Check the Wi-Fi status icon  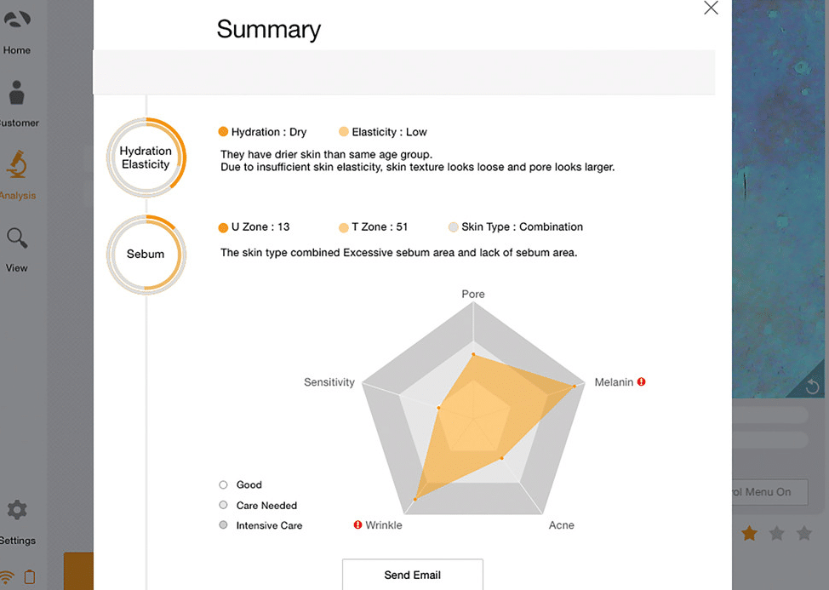8,577
